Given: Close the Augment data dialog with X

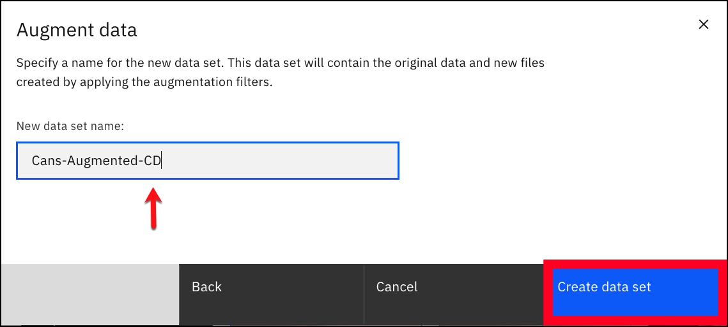Looking at the screenshot, I should (704, 25).
